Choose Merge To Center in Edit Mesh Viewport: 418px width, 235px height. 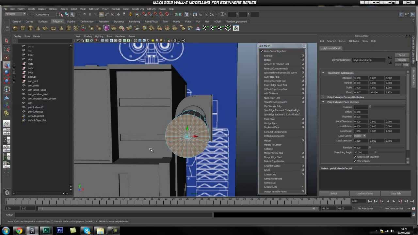pyautogui.click(x=273, y=145)
